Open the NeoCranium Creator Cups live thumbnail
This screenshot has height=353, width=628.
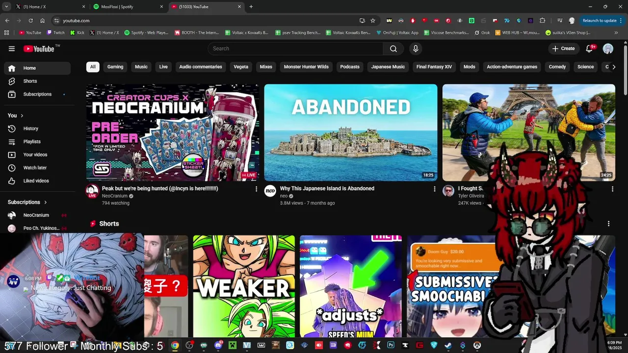pos(173,132)
